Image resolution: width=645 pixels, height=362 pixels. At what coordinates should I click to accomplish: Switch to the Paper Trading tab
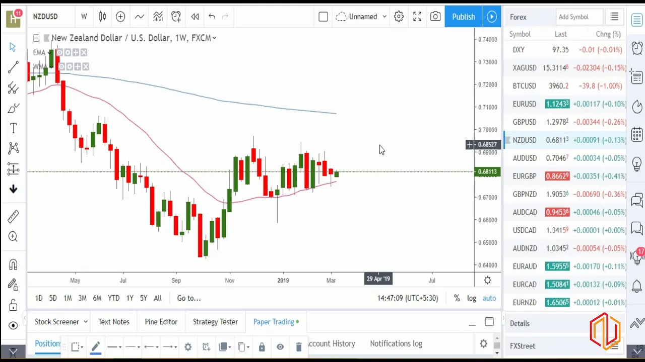[x=276, y=322]
